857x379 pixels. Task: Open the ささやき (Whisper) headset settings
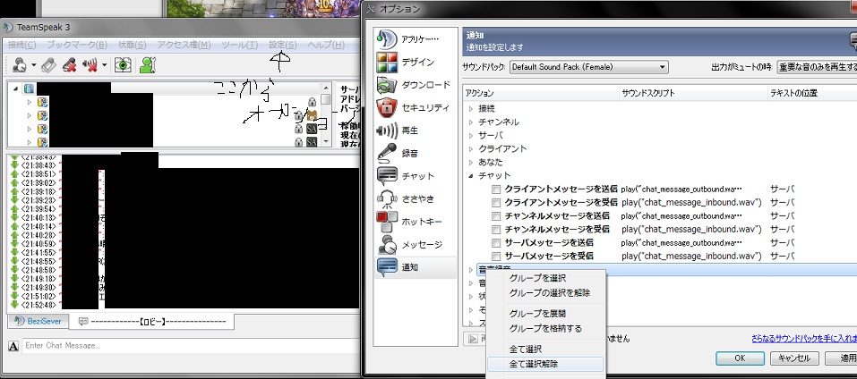coord(387,198)
